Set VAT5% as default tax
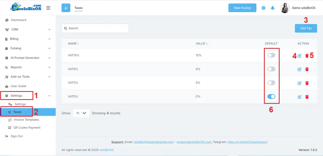The width and height of the screenshot is (323, 156). tap(271, 83)
